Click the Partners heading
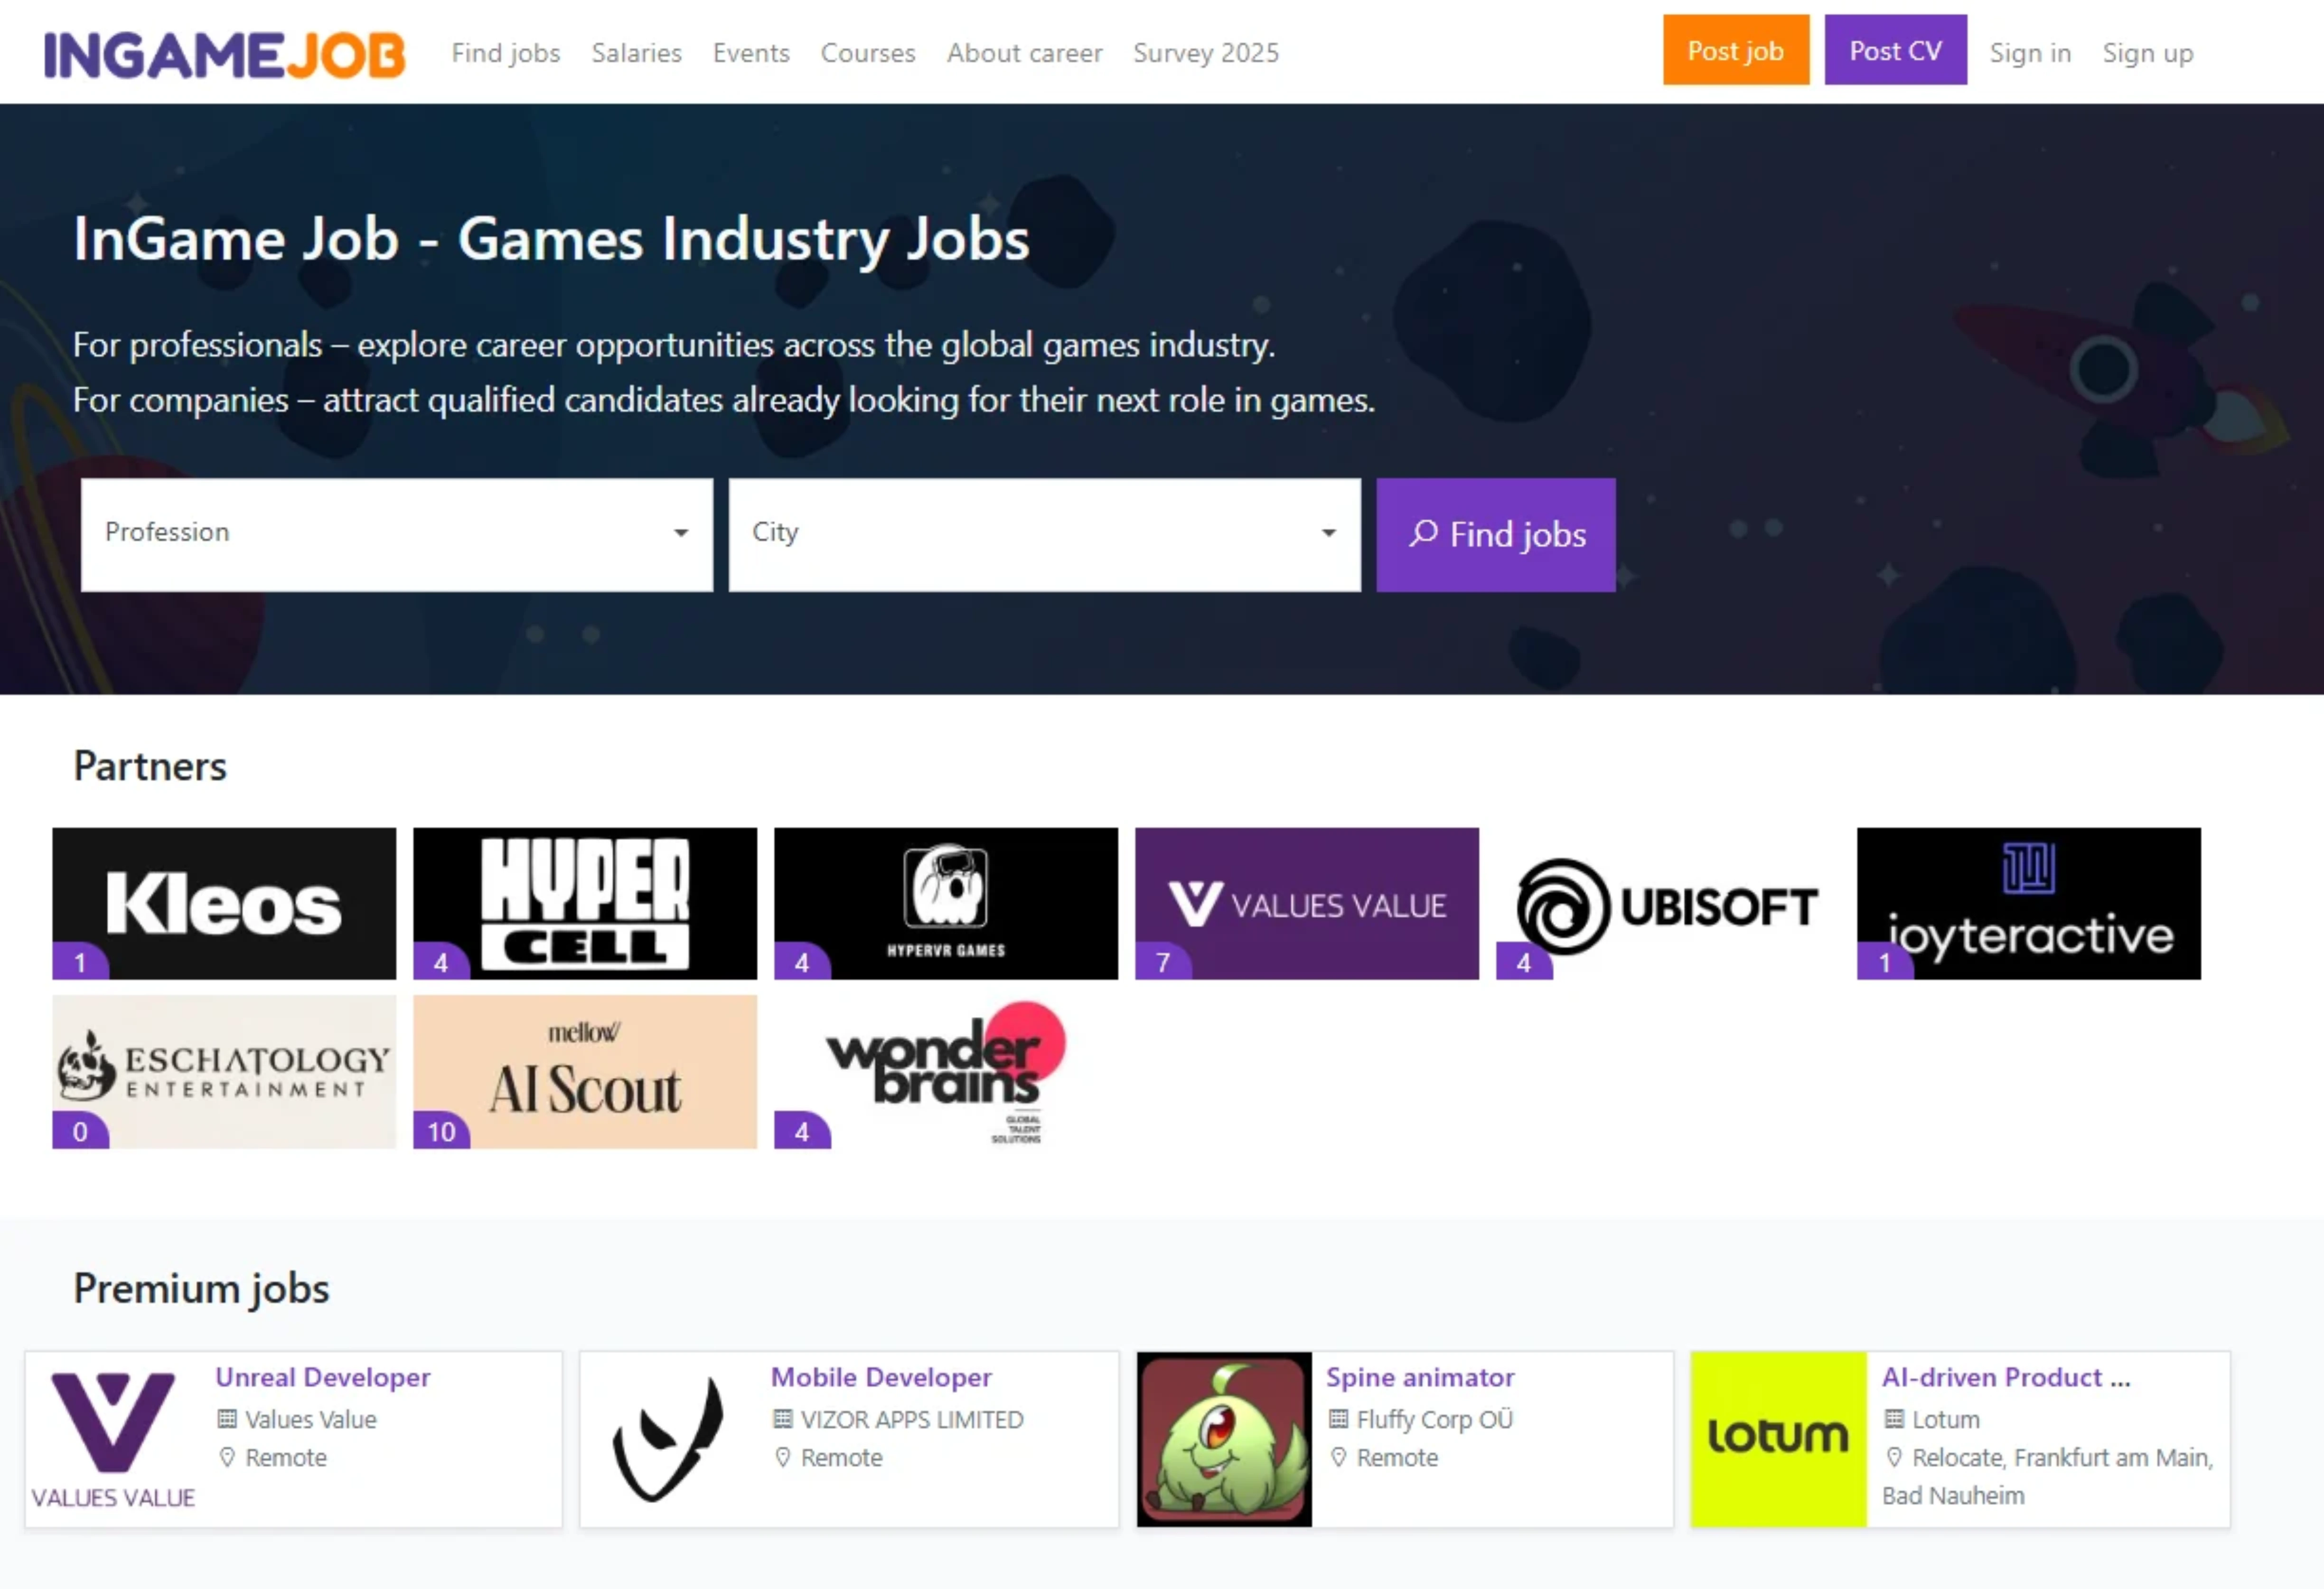Screen dimensions: 2324x1589 point(150,766)
